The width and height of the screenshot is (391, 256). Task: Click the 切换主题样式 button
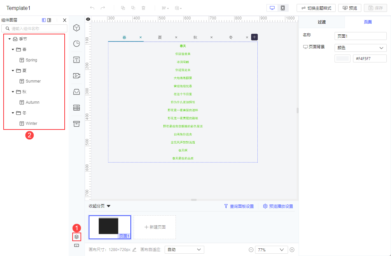tap(316, 8)
